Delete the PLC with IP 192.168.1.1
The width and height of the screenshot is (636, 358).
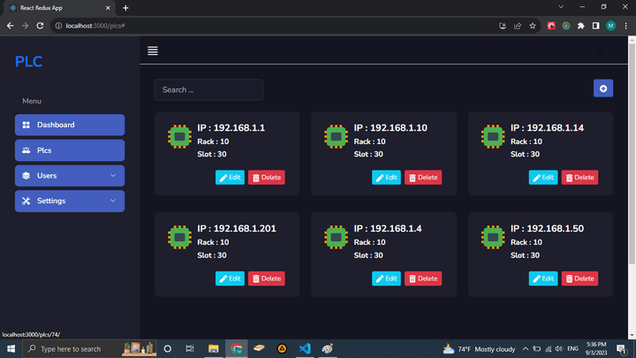tap(267, 178)
